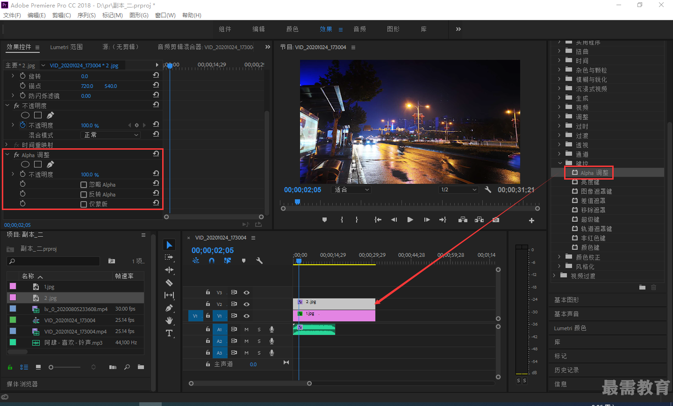Open the Lumetri 范围 panel tab
Screen dimensions: 673x406
pos(66,47)
